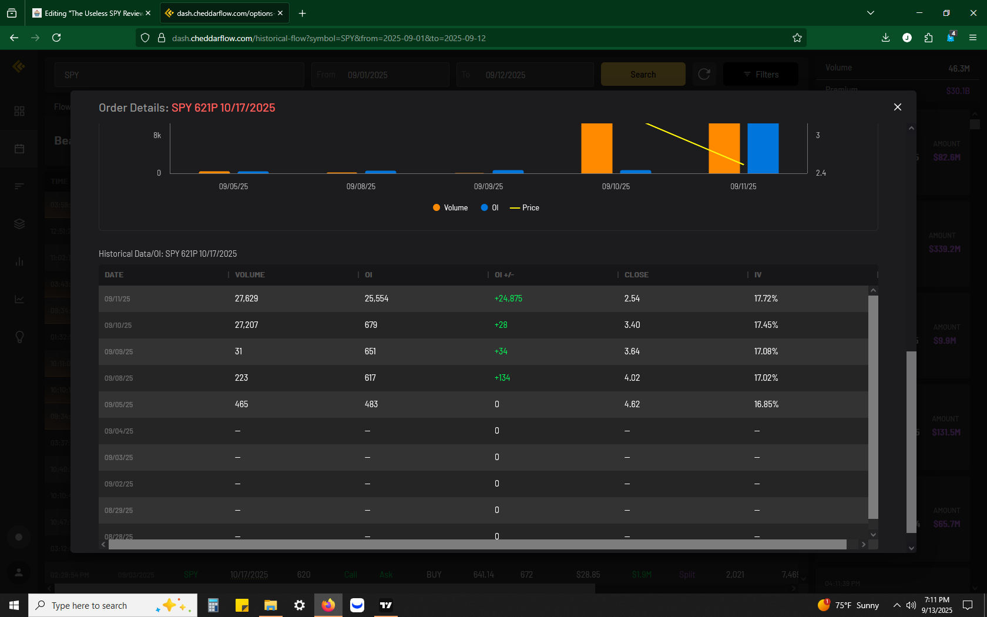987x617 pixels.
Task: Open the Firefox account icon
Action: click(907, 38)
